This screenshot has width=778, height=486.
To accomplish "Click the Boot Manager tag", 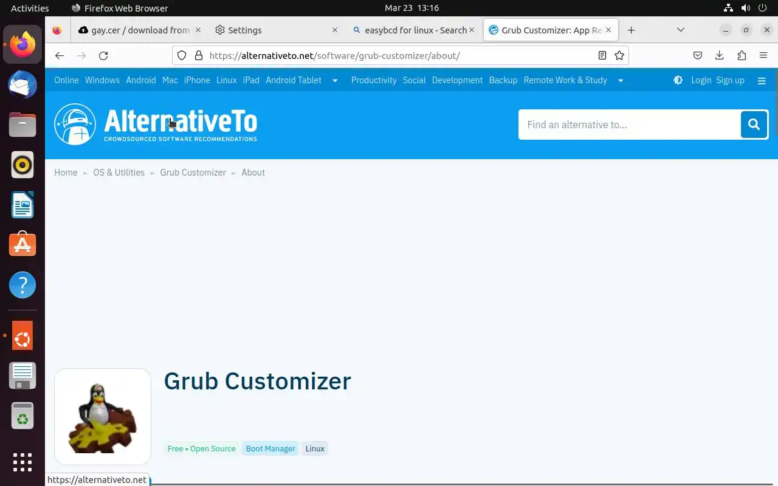I will click(x=270, y=448).
